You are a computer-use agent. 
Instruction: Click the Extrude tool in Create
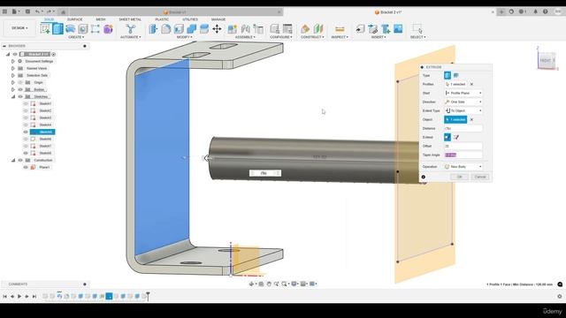point(57,28)
